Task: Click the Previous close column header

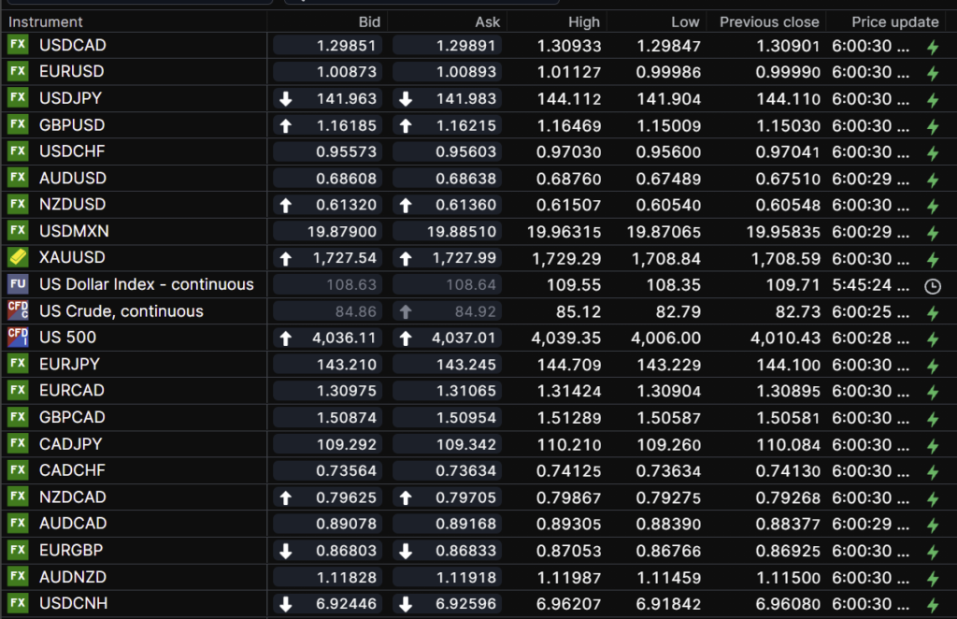Action: click(768, 22)
